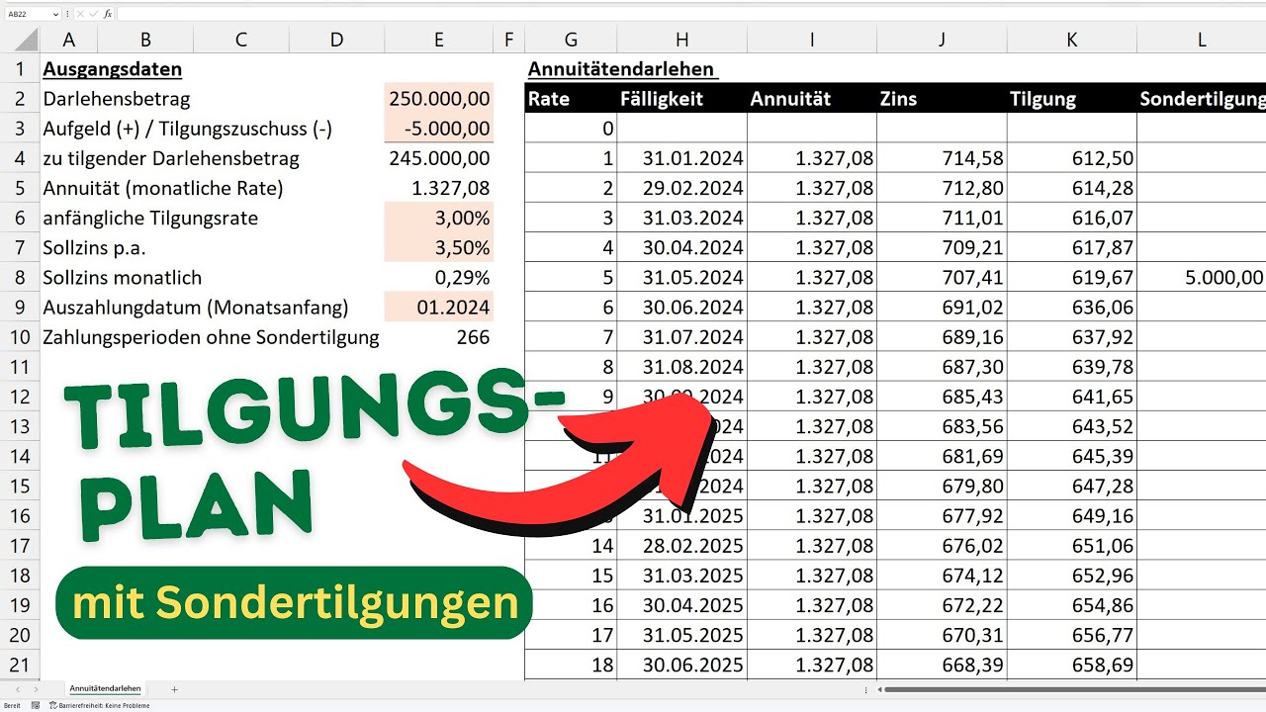Viewport: 1266px width, 712px height.
Task: Select the 30.06.2025 date cell
Action: (681, 665)
